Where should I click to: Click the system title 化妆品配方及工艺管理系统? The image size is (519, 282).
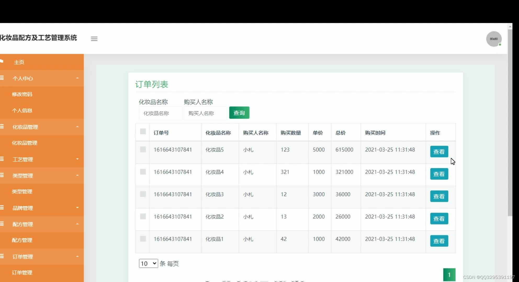tap(38, 38)
